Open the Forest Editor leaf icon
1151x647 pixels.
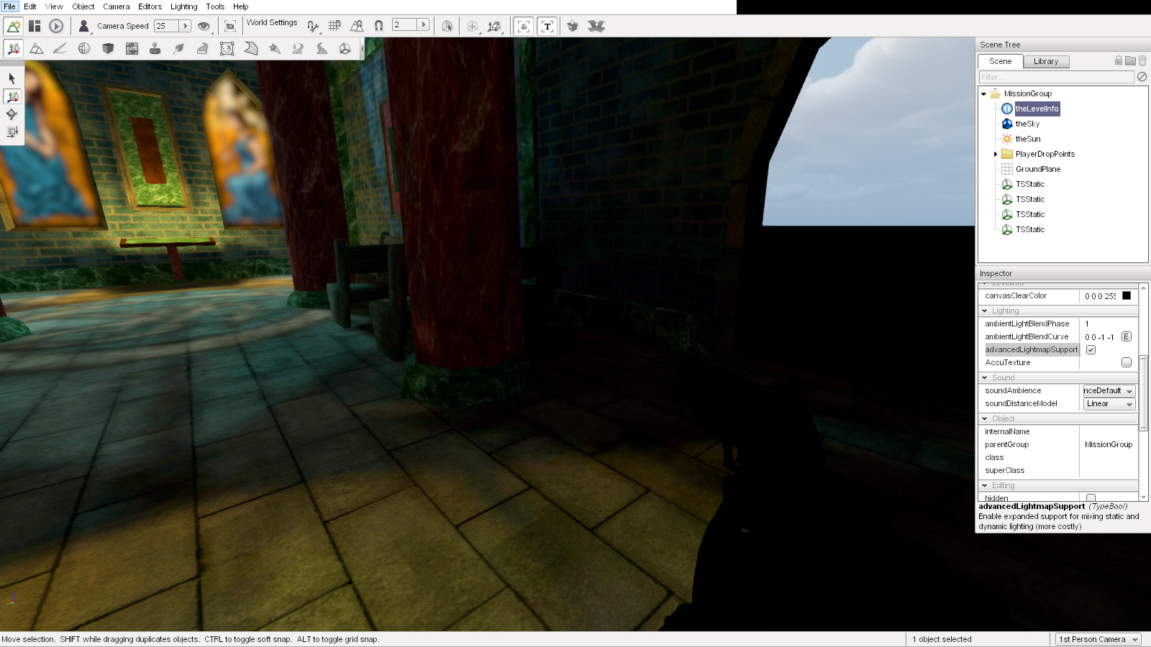click(178, 49)
